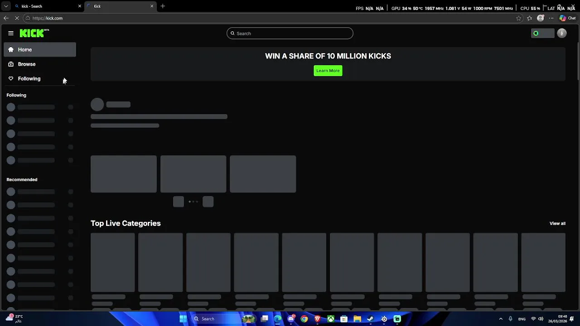Open Google Chrome from taskbar
The image size is (580, 326).
(304, 319)
